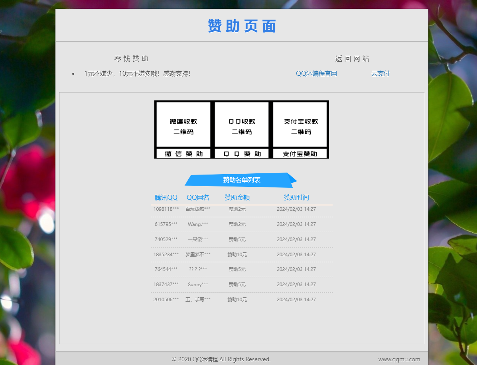The width and height of the screenshot is (477, 365).
Task: Click the 赞助页面 page title
Action: point(241,26)
